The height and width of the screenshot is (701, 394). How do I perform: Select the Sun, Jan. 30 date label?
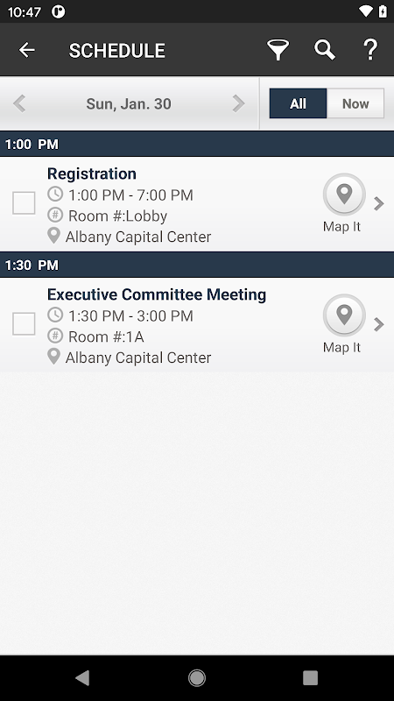[129, 103]
